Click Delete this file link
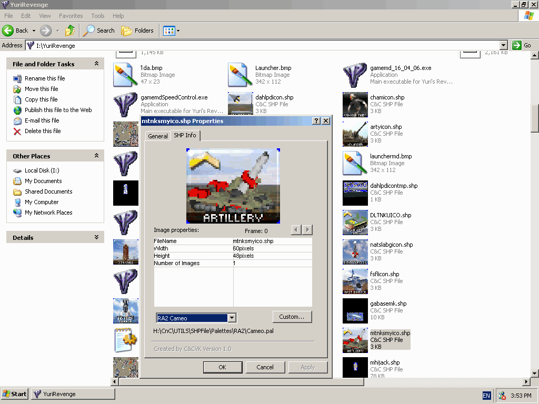539x404 pixels. 43,131
